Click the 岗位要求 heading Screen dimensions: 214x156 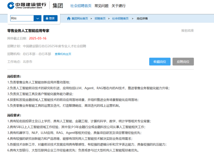click(x=14, y=115)
